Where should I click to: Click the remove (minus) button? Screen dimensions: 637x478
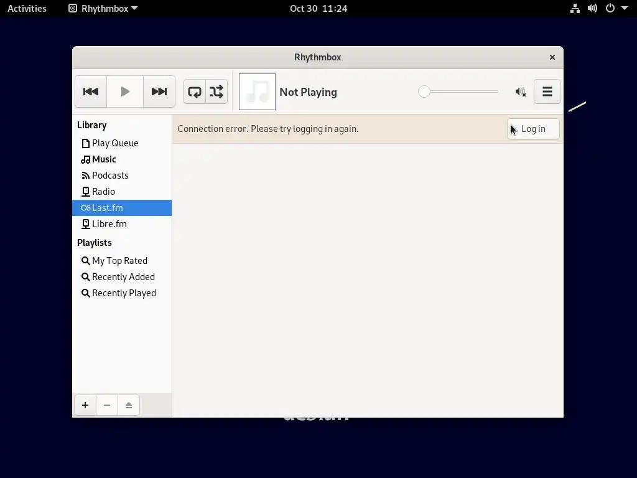[107, 405]
